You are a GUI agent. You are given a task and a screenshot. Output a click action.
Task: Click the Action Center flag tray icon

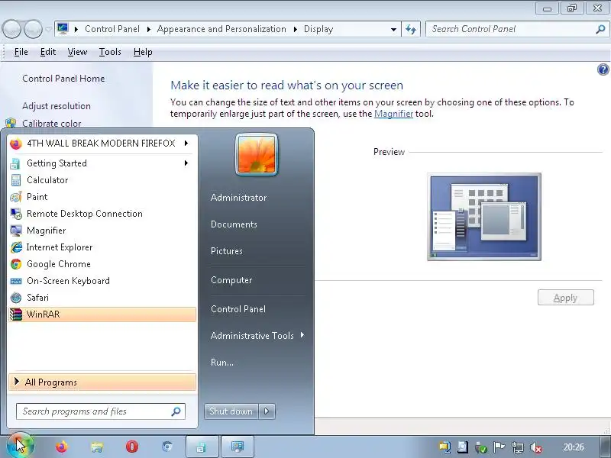tap(499, 447)
